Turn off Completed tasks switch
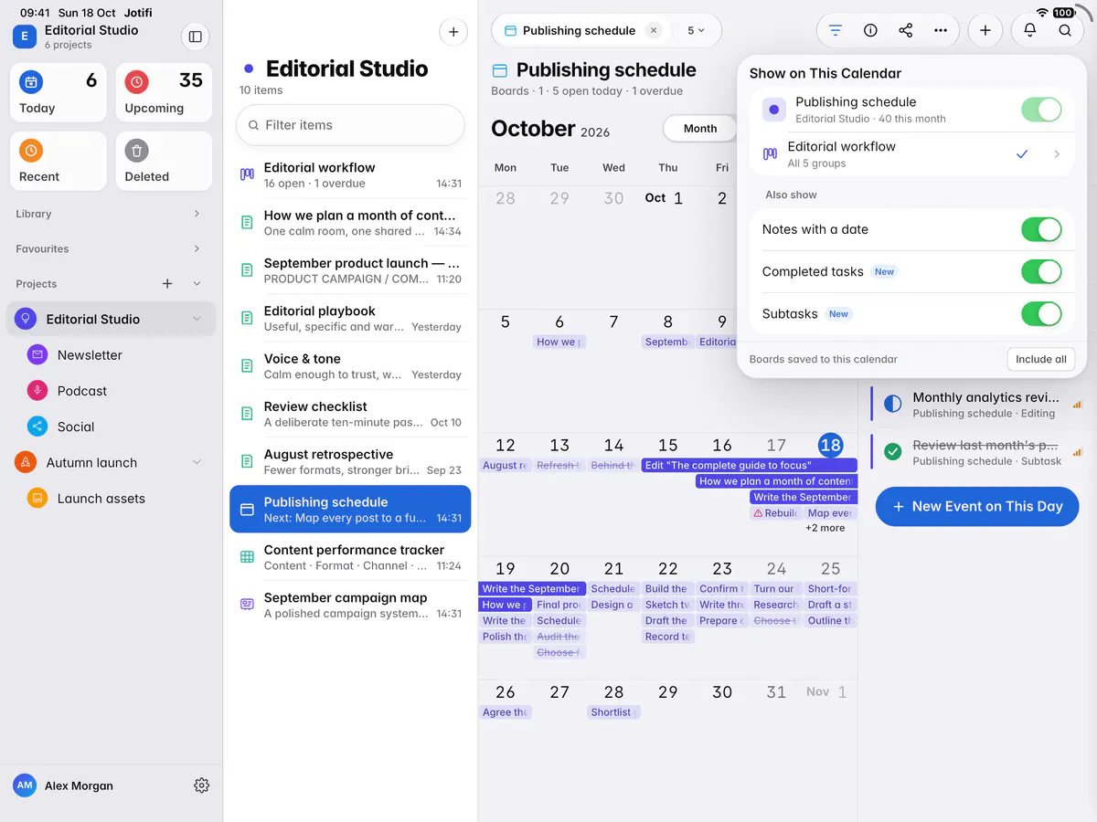 [x=1041, y=271]
